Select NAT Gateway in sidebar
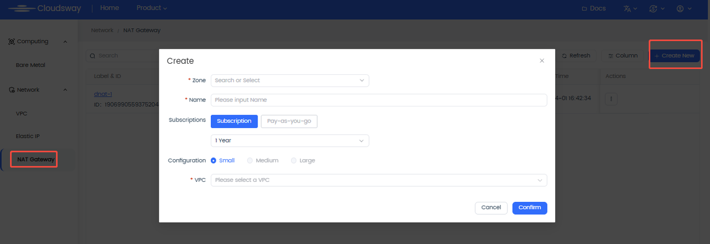710x244 pixels. (x=35, y=160)
